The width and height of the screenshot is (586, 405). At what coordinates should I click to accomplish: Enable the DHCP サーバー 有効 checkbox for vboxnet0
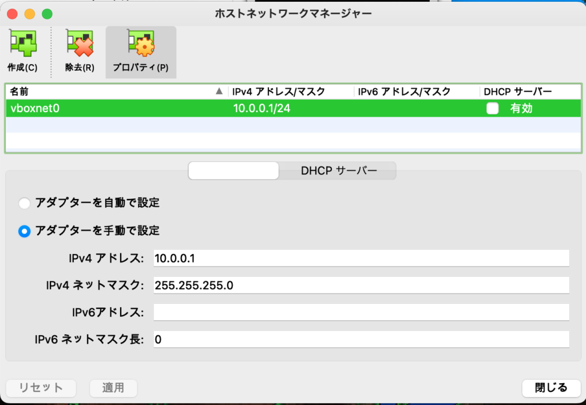pyautogui.click(x=492, y=108)
